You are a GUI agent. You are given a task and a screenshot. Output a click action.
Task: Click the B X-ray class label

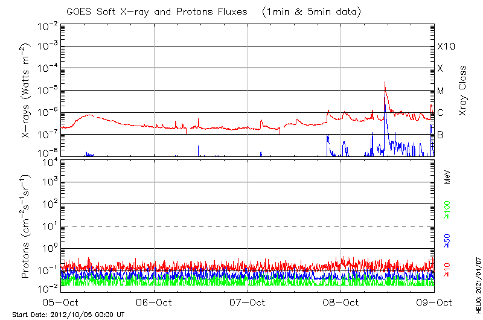pyautogui.click(x=440, y=135)
